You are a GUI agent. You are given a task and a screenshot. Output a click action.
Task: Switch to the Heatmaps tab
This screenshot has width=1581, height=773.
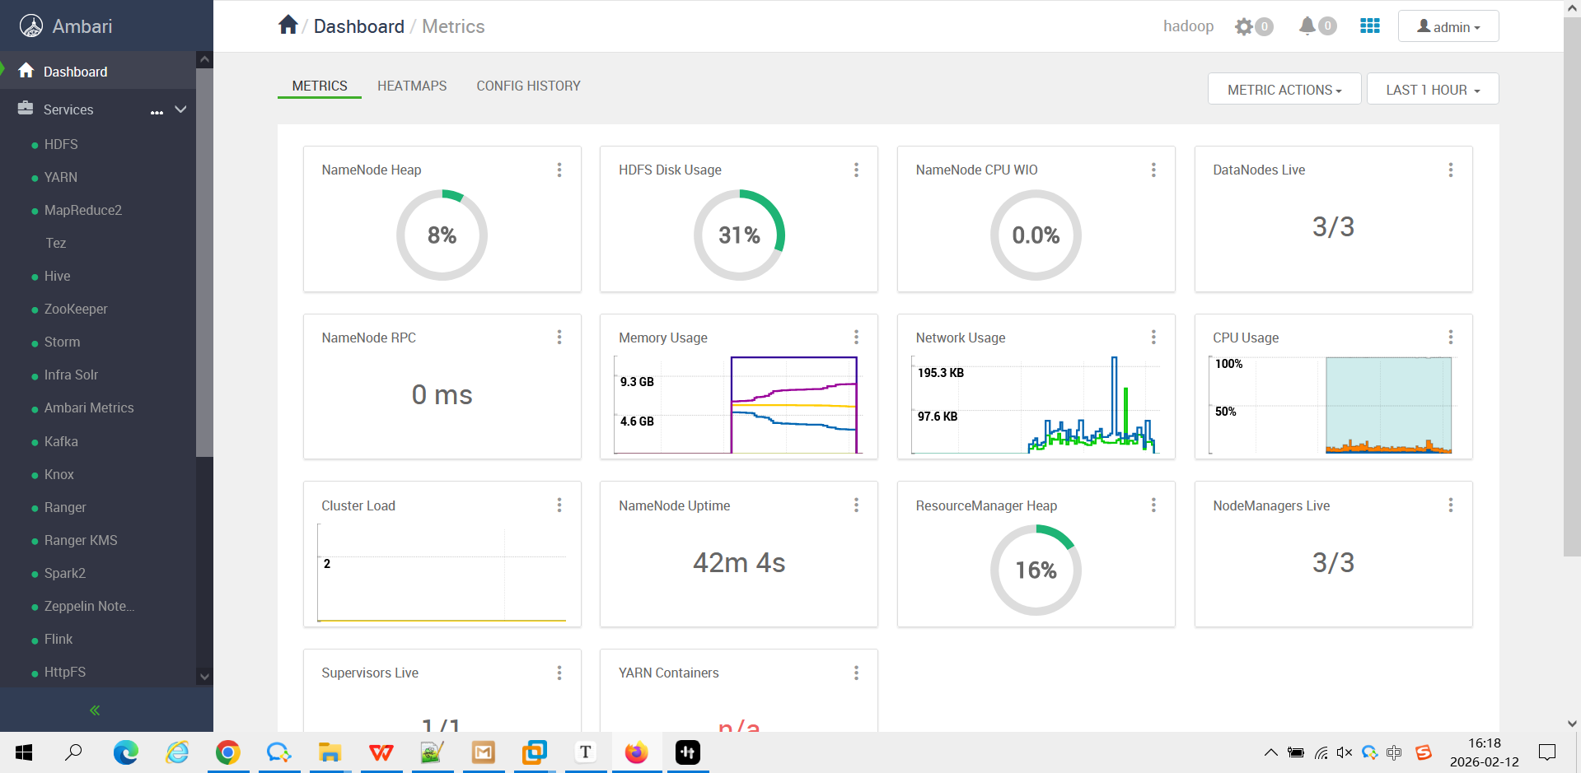[412, 86]
